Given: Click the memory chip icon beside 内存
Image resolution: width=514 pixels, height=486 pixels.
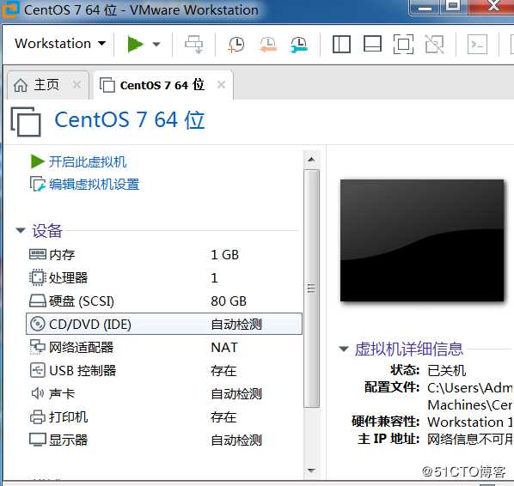Looking at the screenshot, I should click(x=37, y=254).
